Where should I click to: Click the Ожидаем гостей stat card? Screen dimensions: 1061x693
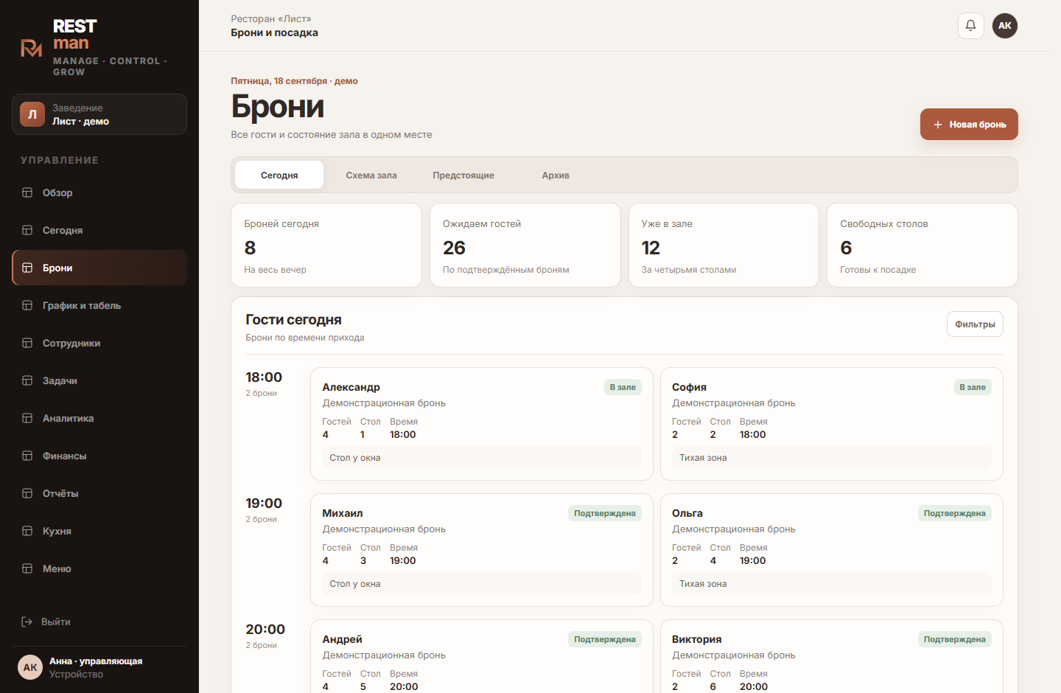525,245
